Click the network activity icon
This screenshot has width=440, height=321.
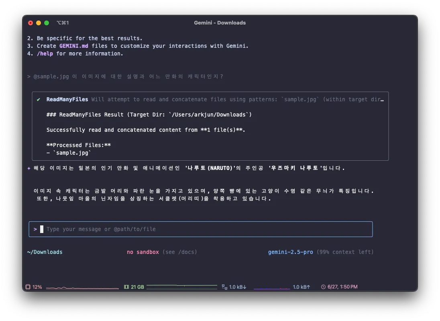[224, 287]
